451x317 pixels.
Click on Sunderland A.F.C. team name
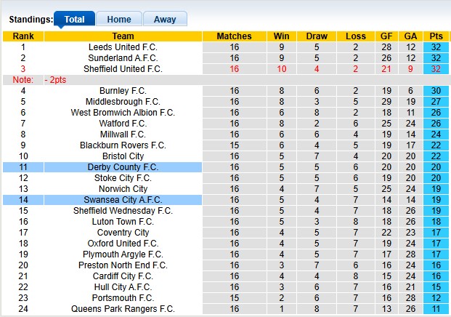click(x=123, y=58)
